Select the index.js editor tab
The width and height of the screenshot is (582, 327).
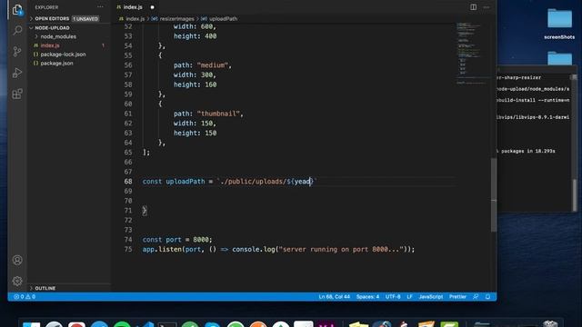click(133, 7)
